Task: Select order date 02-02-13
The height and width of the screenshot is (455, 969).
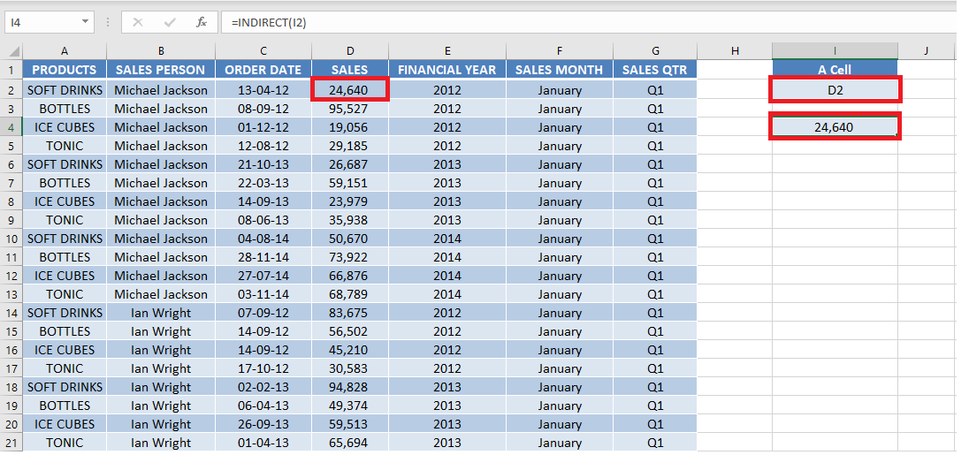Action: (x=263, y=386)
